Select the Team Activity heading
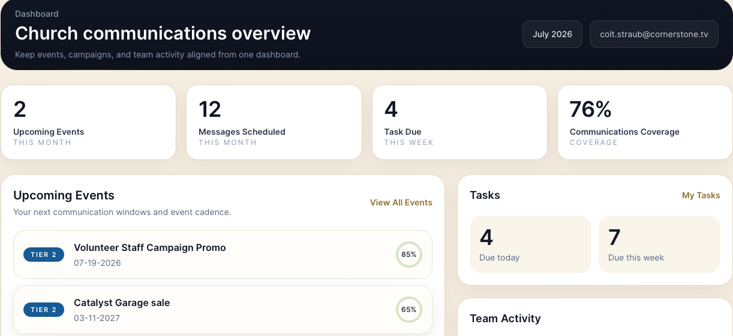The image size is (733, 336). point(505,319)
